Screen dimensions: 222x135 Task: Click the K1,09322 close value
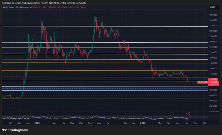pyautogui.click(x=63, y=7)
